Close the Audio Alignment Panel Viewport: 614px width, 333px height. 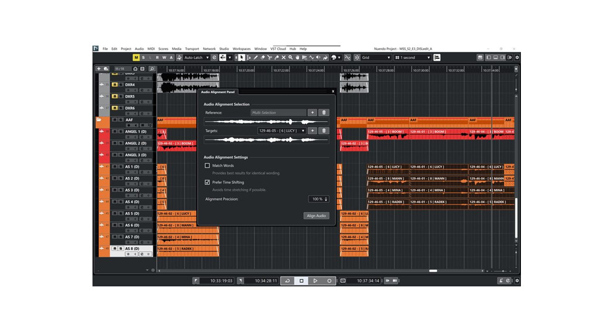click(333, 92)
